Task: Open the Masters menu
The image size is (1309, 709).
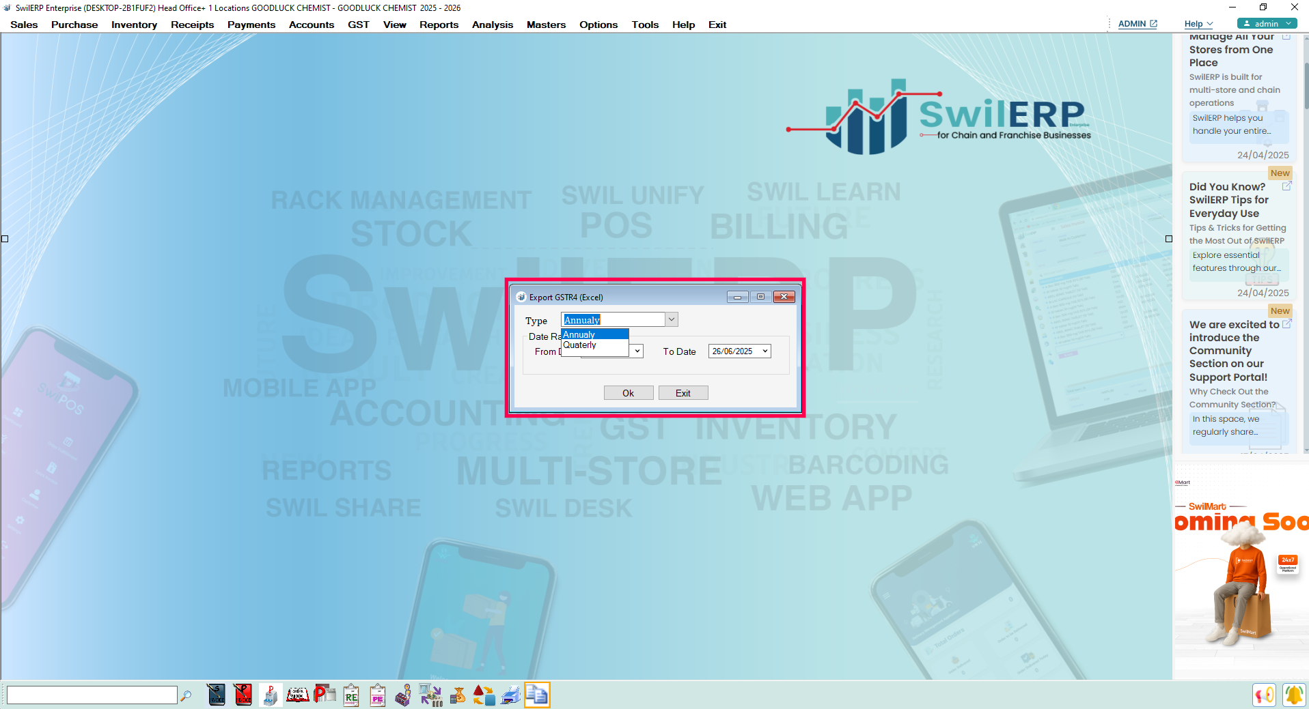Action: pos(546,25)
